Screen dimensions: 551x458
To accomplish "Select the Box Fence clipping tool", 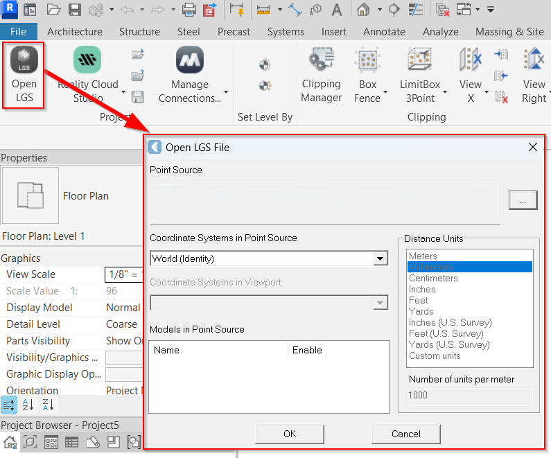I will pos(367,61).
